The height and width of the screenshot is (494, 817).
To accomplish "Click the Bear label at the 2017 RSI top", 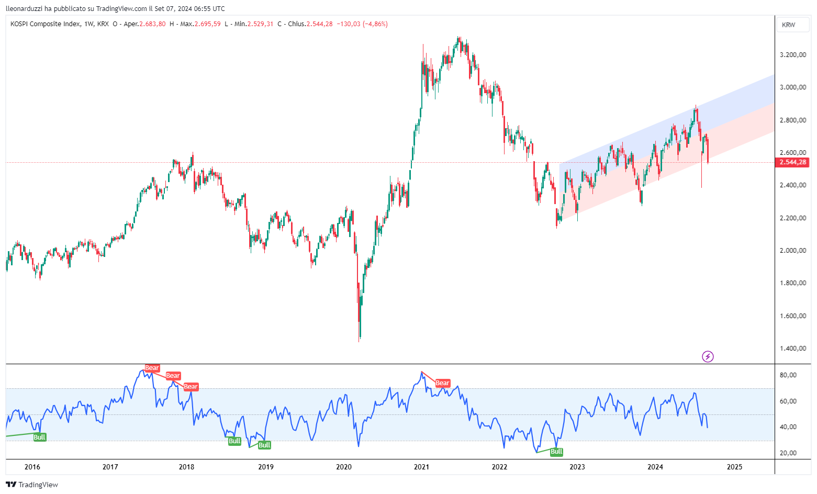I will [x=152, y=368].
